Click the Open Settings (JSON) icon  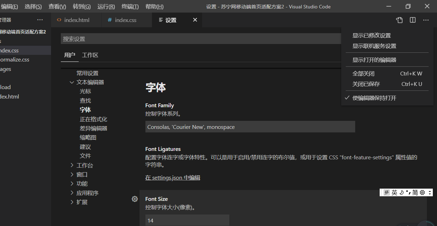tap(399, 20)
